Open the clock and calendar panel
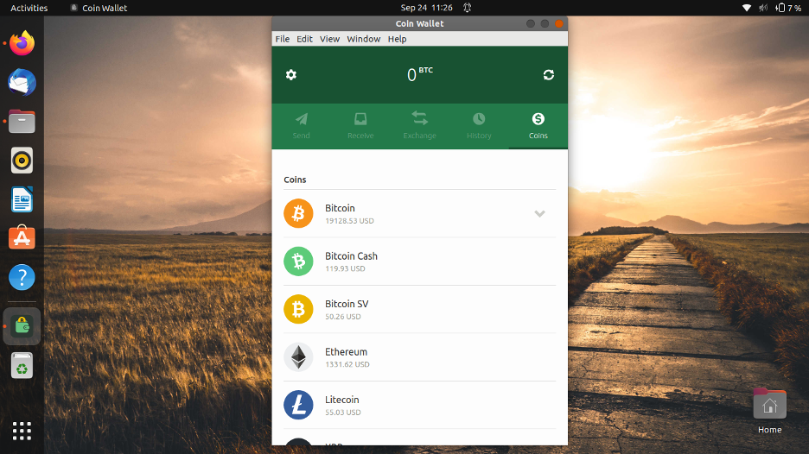 click(427, 8)
